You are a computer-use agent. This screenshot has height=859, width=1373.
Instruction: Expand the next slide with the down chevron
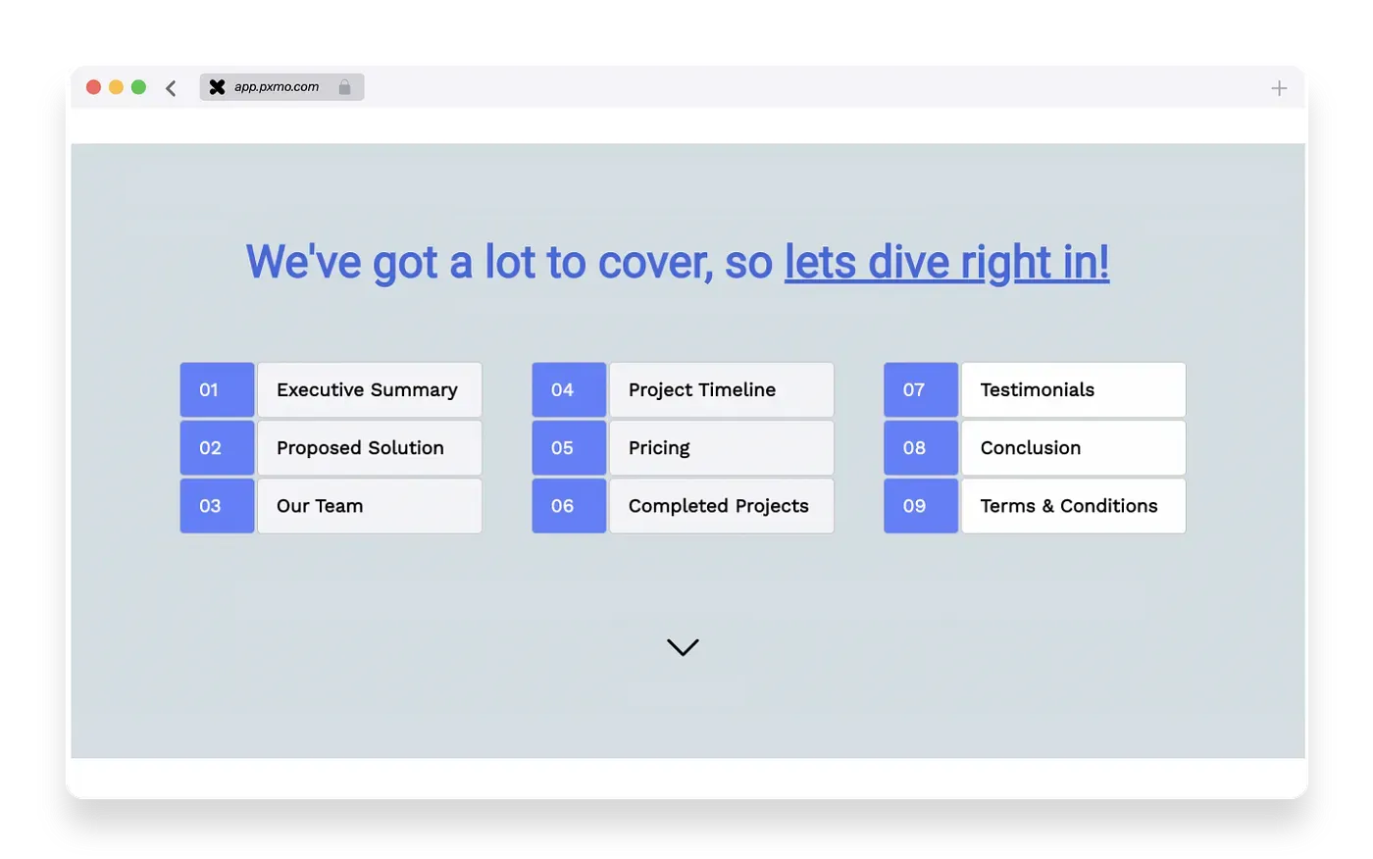(683, 646)
